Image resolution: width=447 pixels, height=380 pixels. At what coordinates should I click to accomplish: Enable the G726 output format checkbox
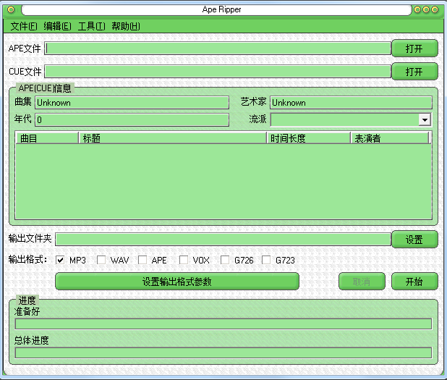coord(225,260)
